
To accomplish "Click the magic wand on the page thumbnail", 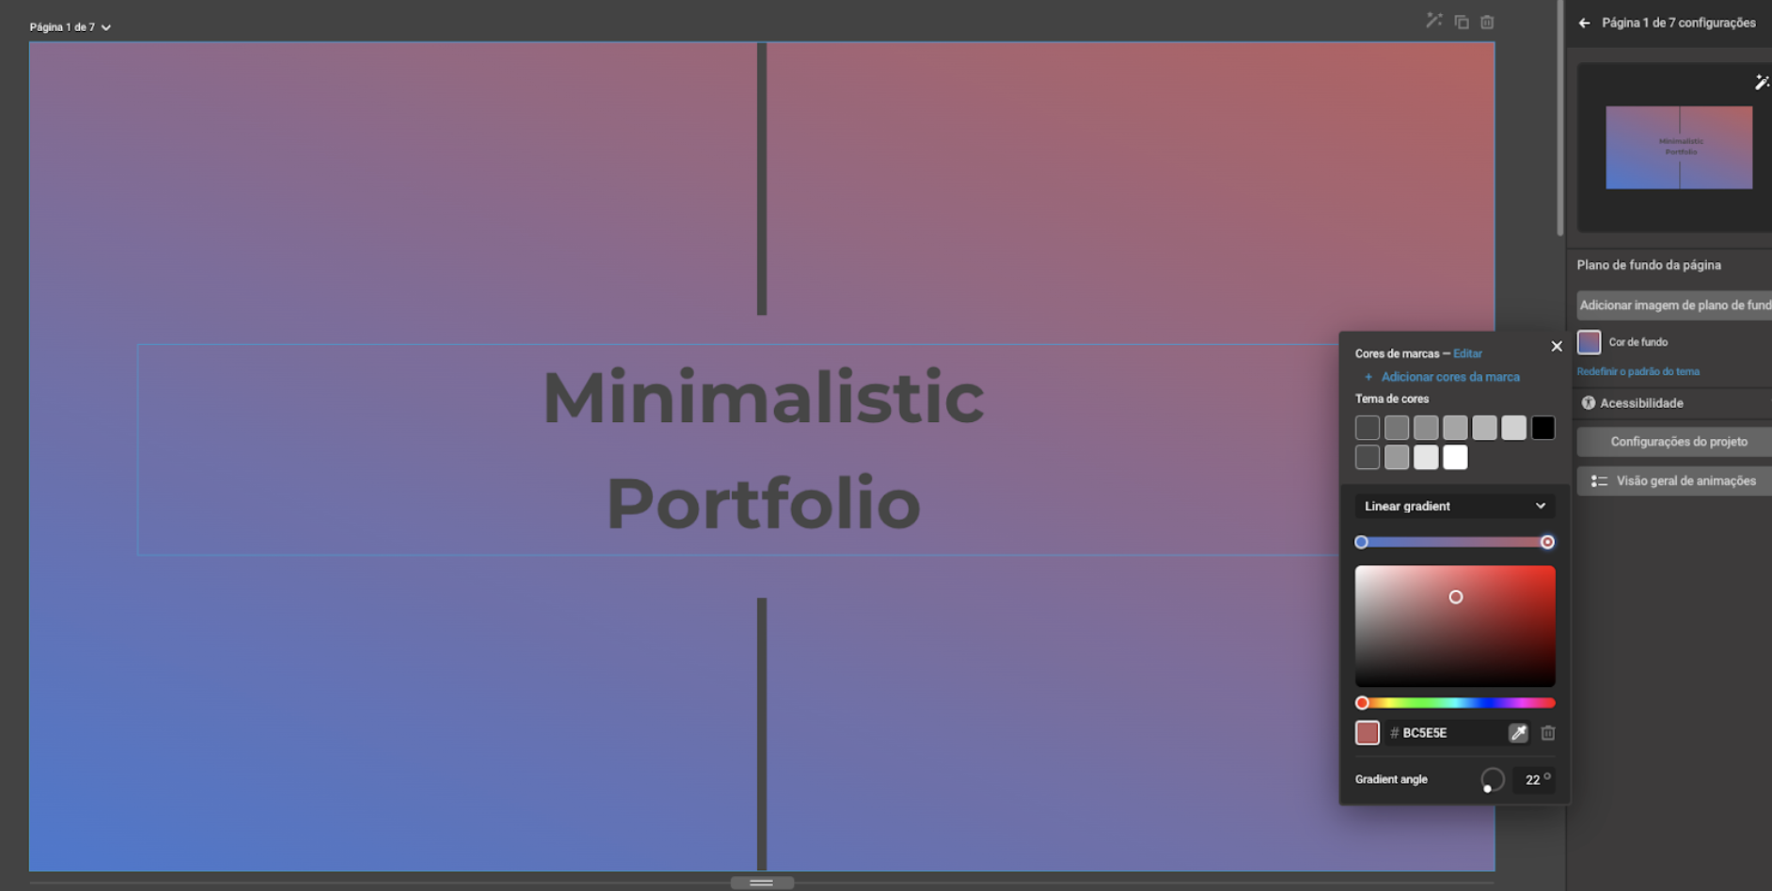I will pyautogui.click(x=1762, y=83).
